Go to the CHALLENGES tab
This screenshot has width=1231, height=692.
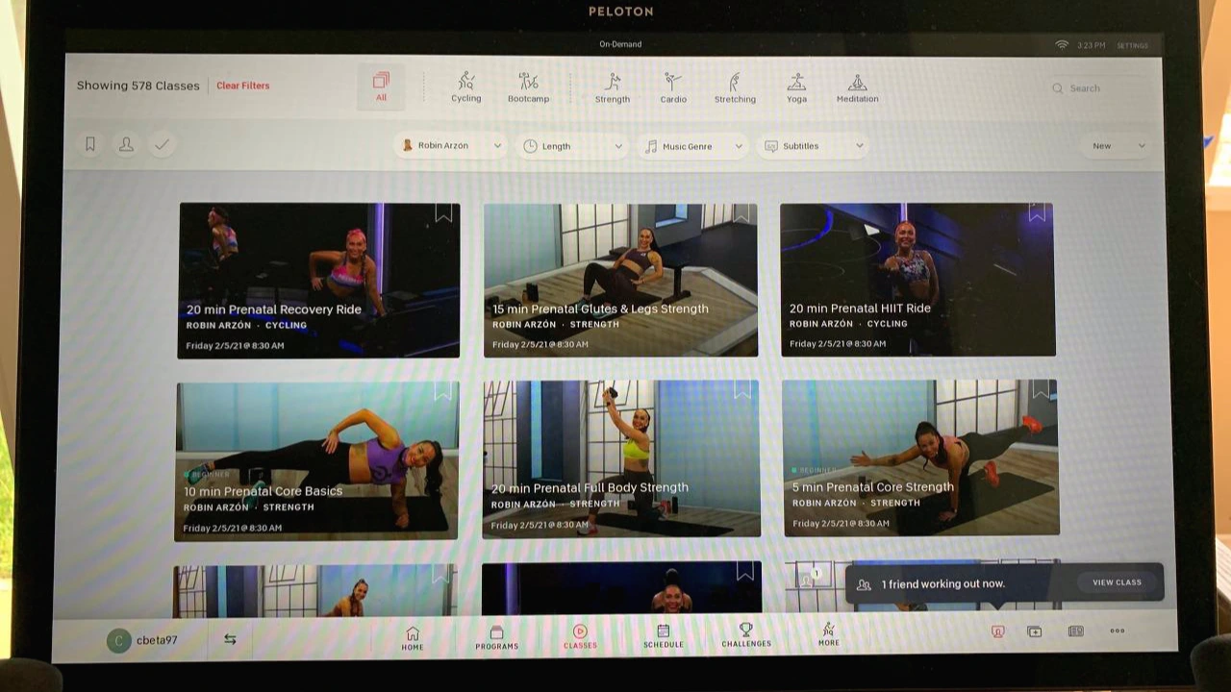pos(746,636)
